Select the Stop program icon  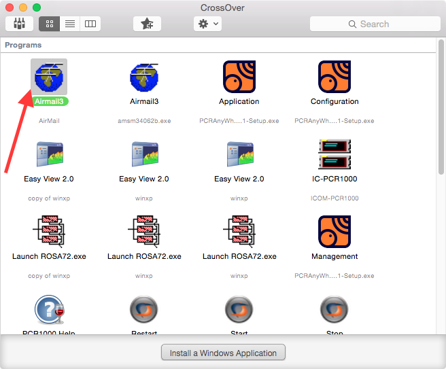pyautogui.click(x=334, y=310)
